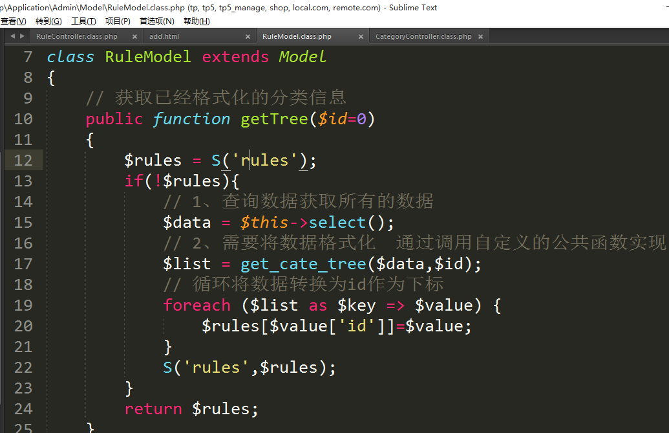The image size is (669, 433).
Task: Switch to the RuleController.class.php tab
Action: tap(76, 37)
